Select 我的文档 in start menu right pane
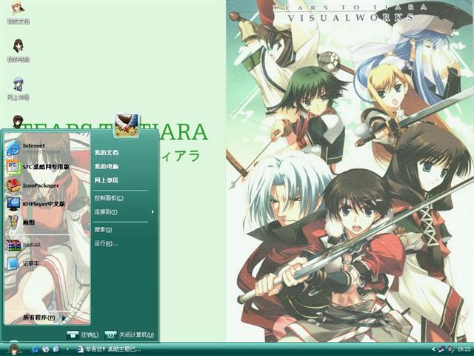Screen dimensions: 474x356 coord(106,152)
